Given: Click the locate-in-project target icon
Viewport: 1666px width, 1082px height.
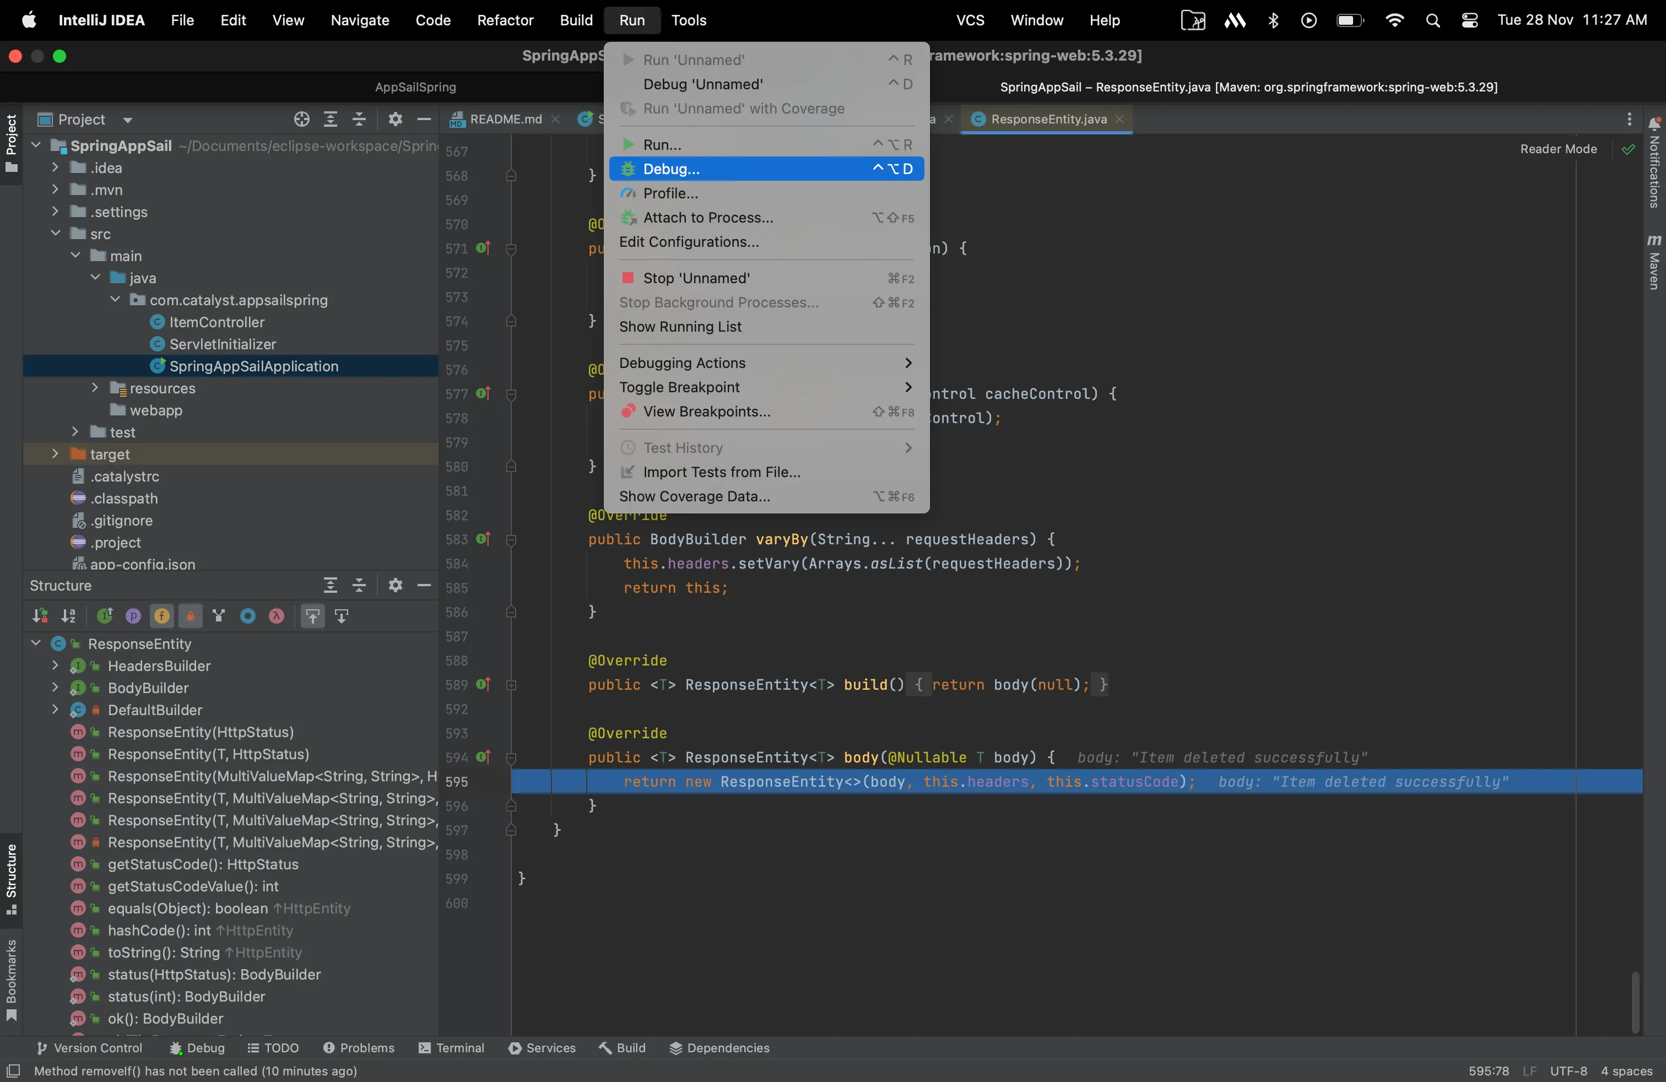Looking at the screenshot, I should click(302, 119).
